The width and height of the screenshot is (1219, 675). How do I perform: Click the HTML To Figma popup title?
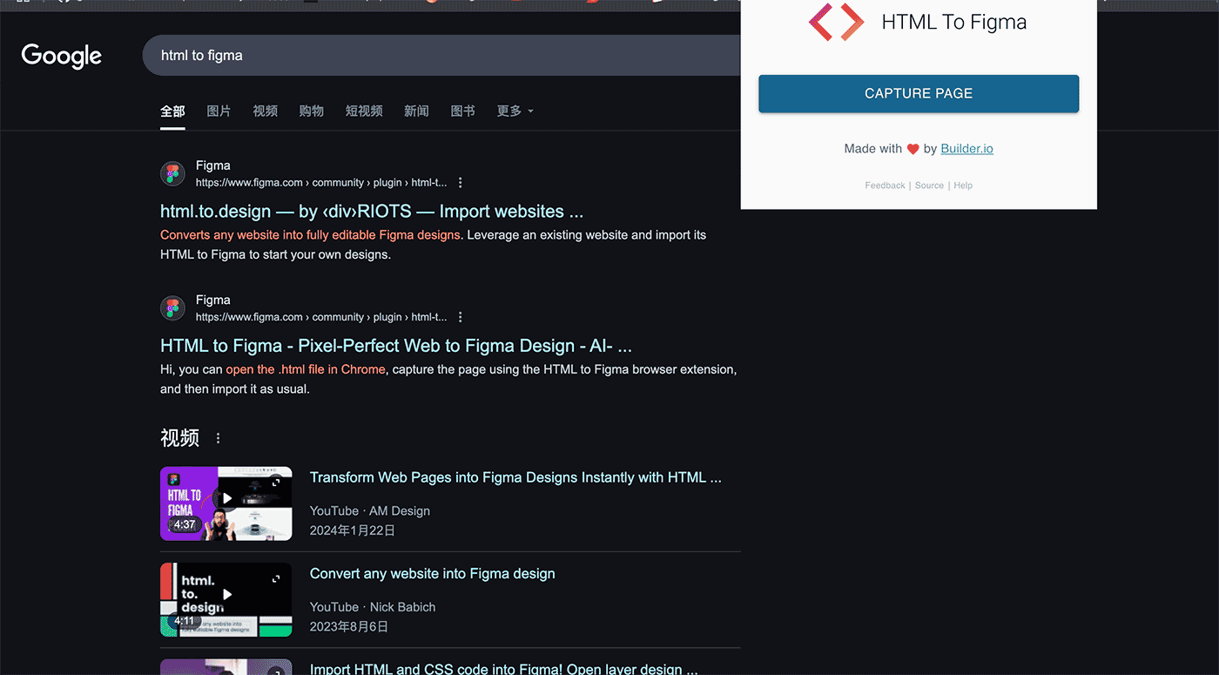coord(954,23)
